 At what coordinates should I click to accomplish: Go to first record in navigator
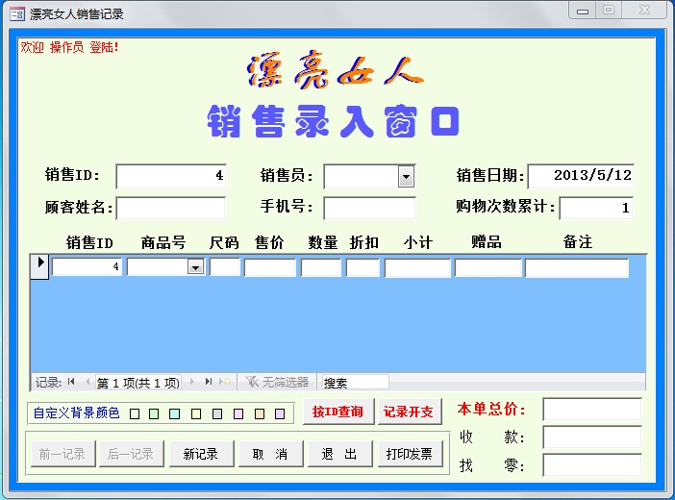point(71,381)
